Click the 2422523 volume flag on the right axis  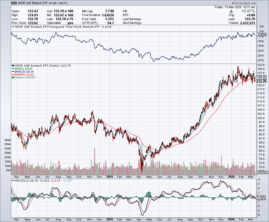(262, 172)
